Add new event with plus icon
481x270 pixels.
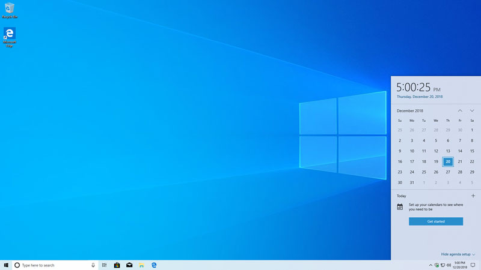[x=473, y=196]
